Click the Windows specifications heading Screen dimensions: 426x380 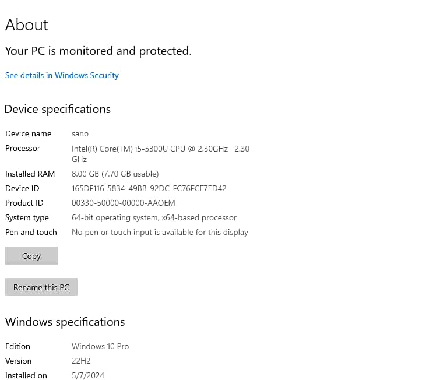click(x=65, y=322)
